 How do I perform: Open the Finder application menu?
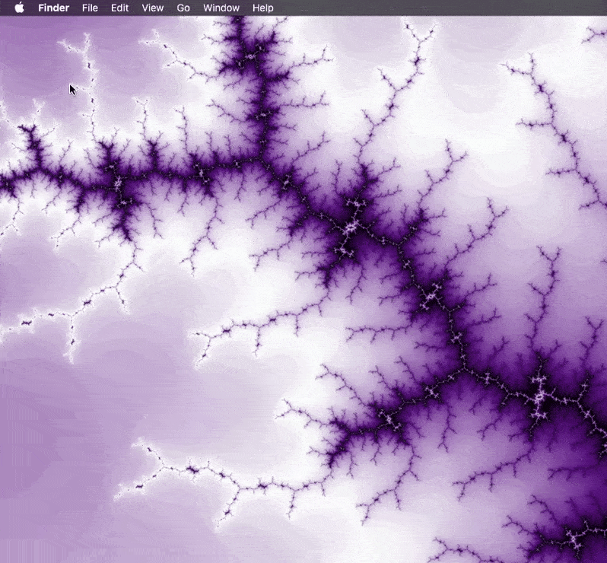coord(54,8)
